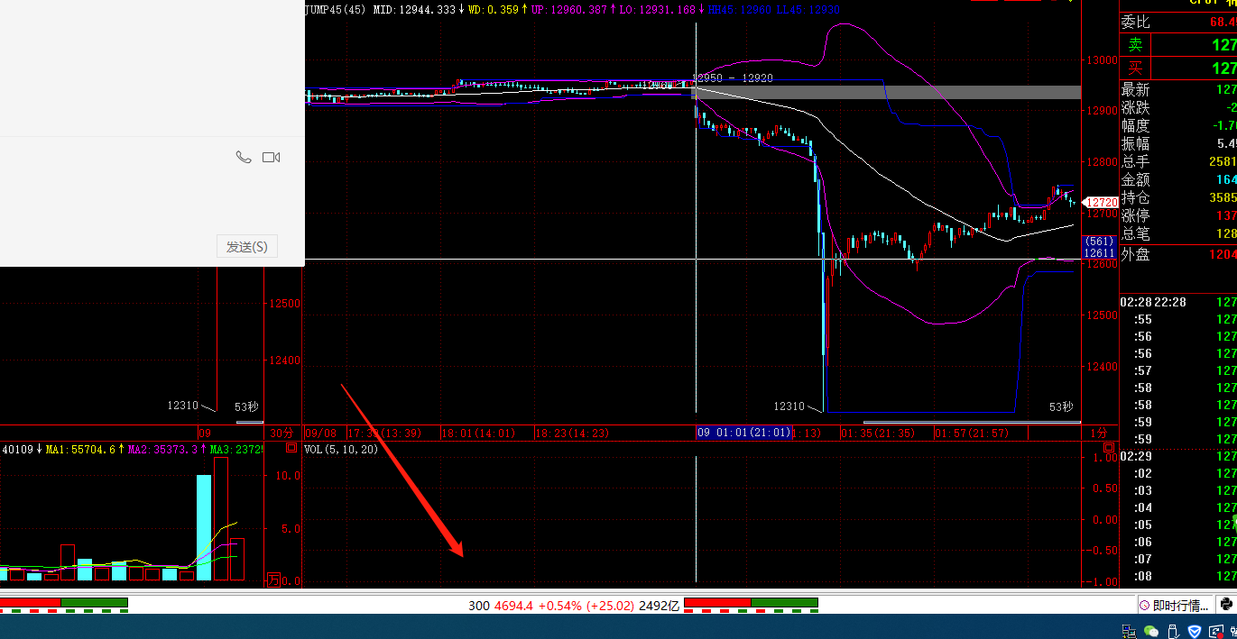
Task: Click the 2492亿 turnover value
Action: click(659, 606)
